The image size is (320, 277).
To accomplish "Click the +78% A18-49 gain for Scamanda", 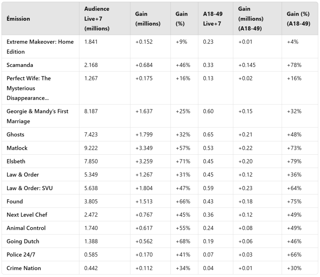I will pos(294,65).
